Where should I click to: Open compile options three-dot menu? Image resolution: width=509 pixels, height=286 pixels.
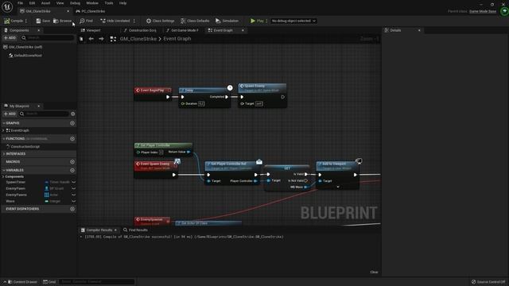tap(26, 21)
